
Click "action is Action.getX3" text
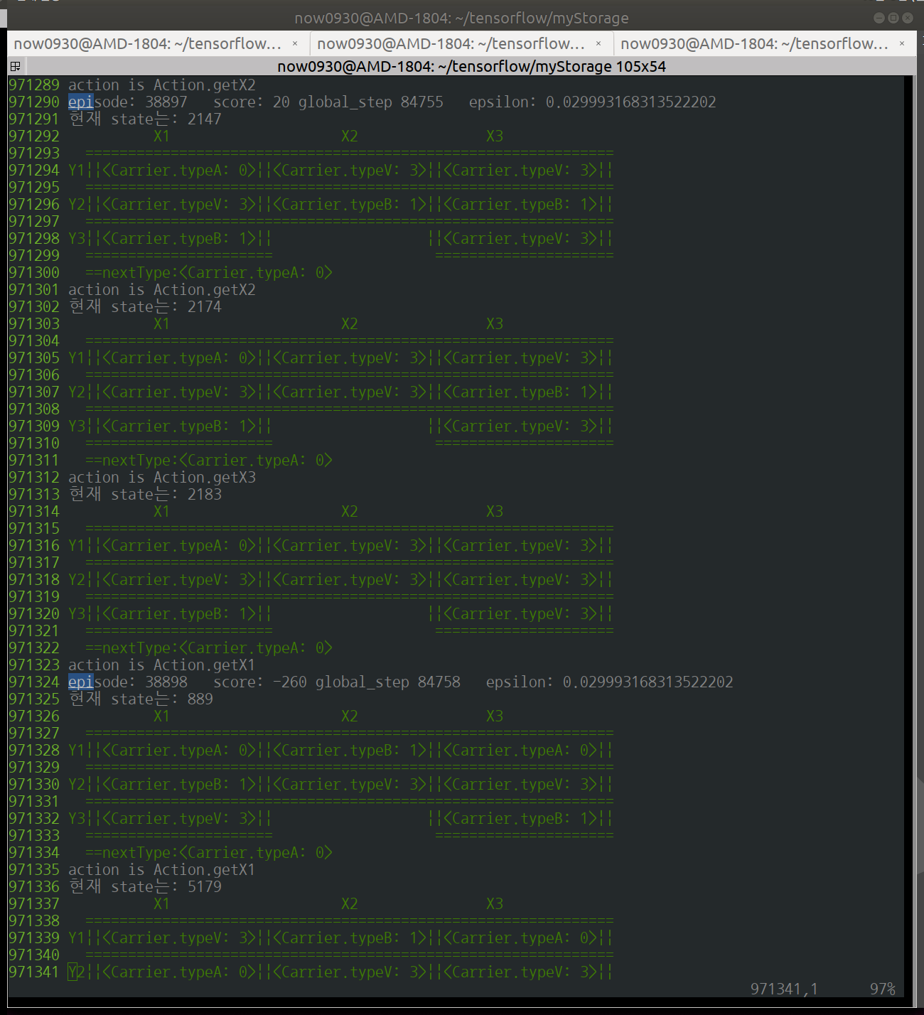[x=162, y=478]
